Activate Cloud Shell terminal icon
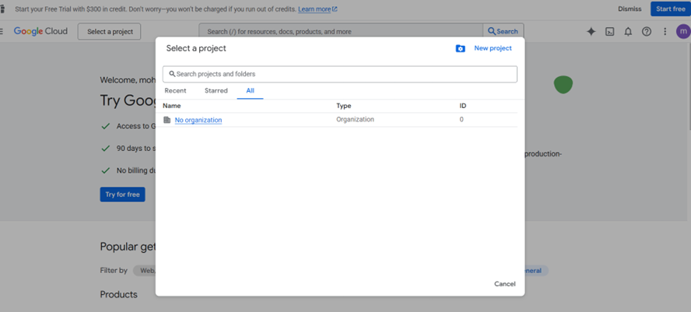 pyautogui.click(x=609, y=32)
